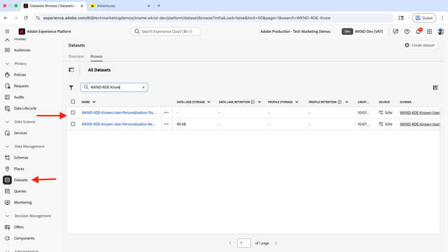Open more actions for Personalization-Be dataset
This screenshot has width=448, height=252.
click(x=166, y=124)
